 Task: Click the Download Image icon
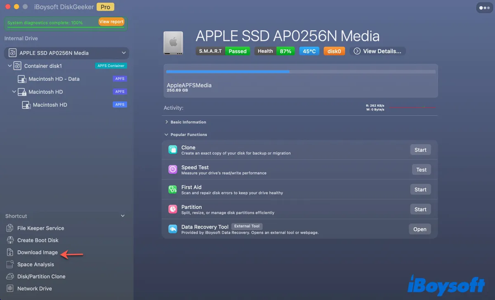(10, 252)
